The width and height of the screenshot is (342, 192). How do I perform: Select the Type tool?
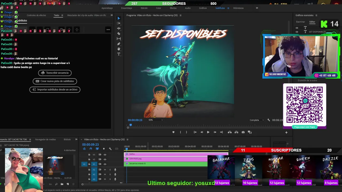coord(119,54)
